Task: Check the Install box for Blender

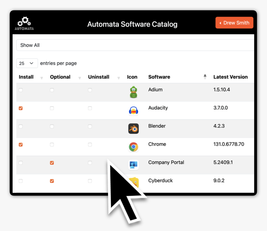Action: coord(21,126)
